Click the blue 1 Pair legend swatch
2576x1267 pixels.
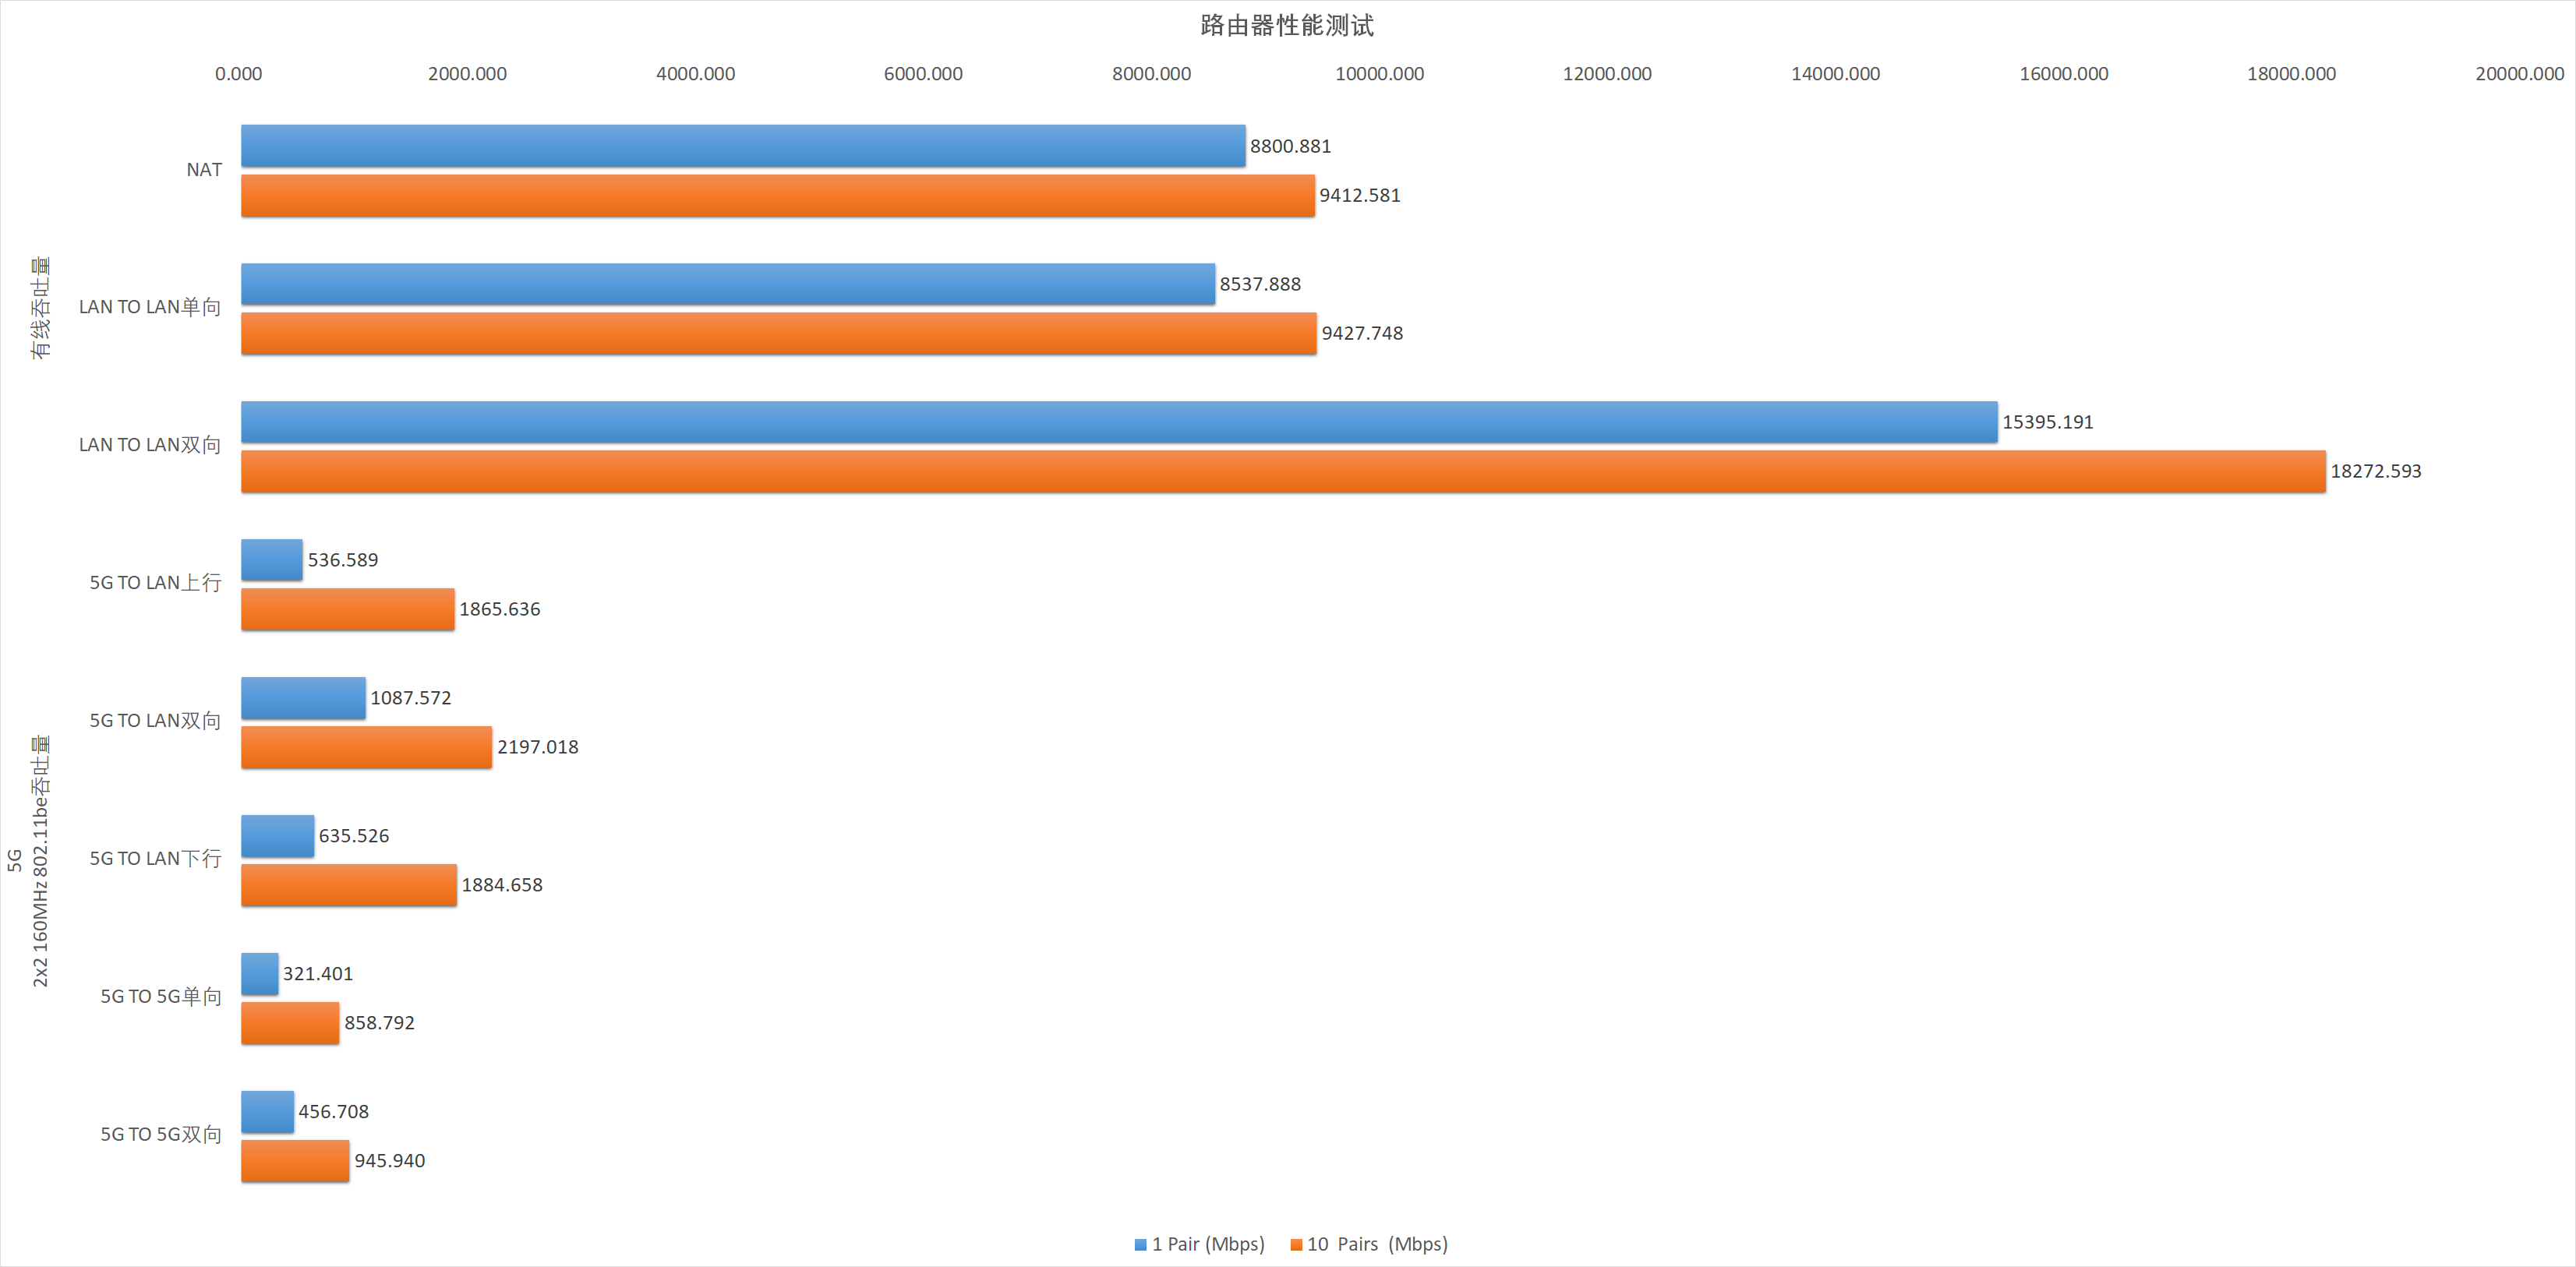click(1140, 1245)
